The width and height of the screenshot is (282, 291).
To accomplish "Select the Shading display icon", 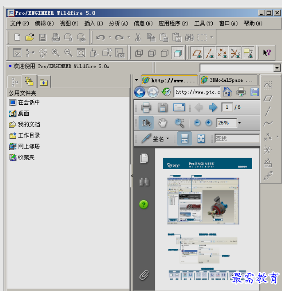I will [178, 53].
